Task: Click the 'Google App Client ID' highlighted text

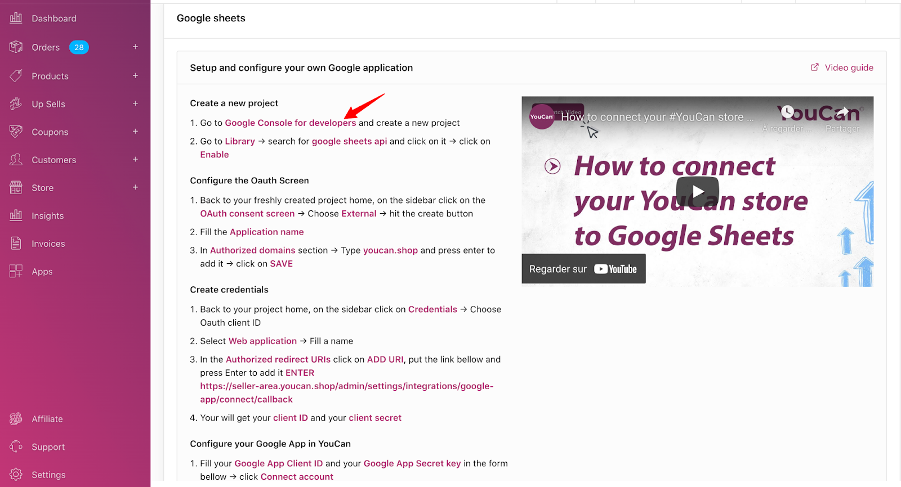Action: tap(279, 463)
